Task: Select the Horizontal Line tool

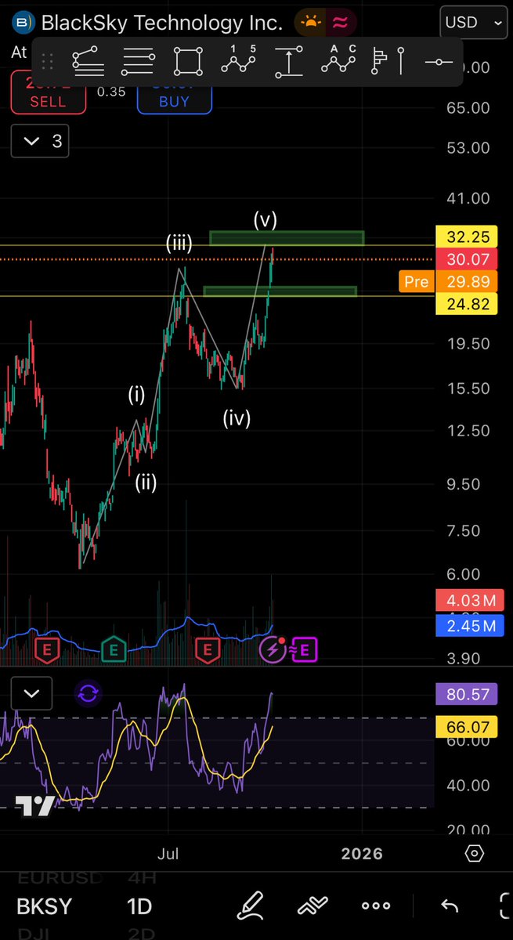Action: 439,61
